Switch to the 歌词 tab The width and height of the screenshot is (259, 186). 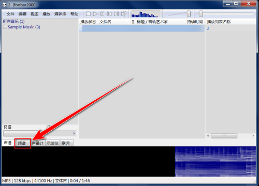[x=66, y=143]
